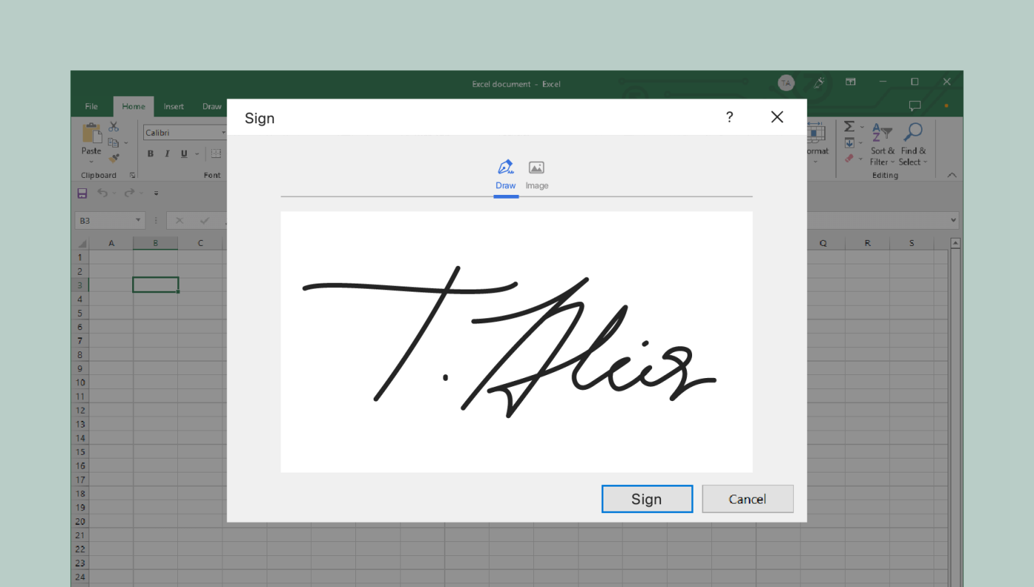Click the scissors Cut icon
Screen dimensions: 1034x587
pos(114,126)
